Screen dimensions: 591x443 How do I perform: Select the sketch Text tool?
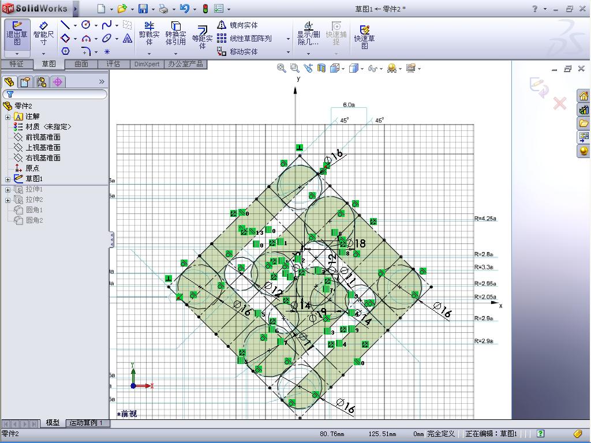coord(128,38)
